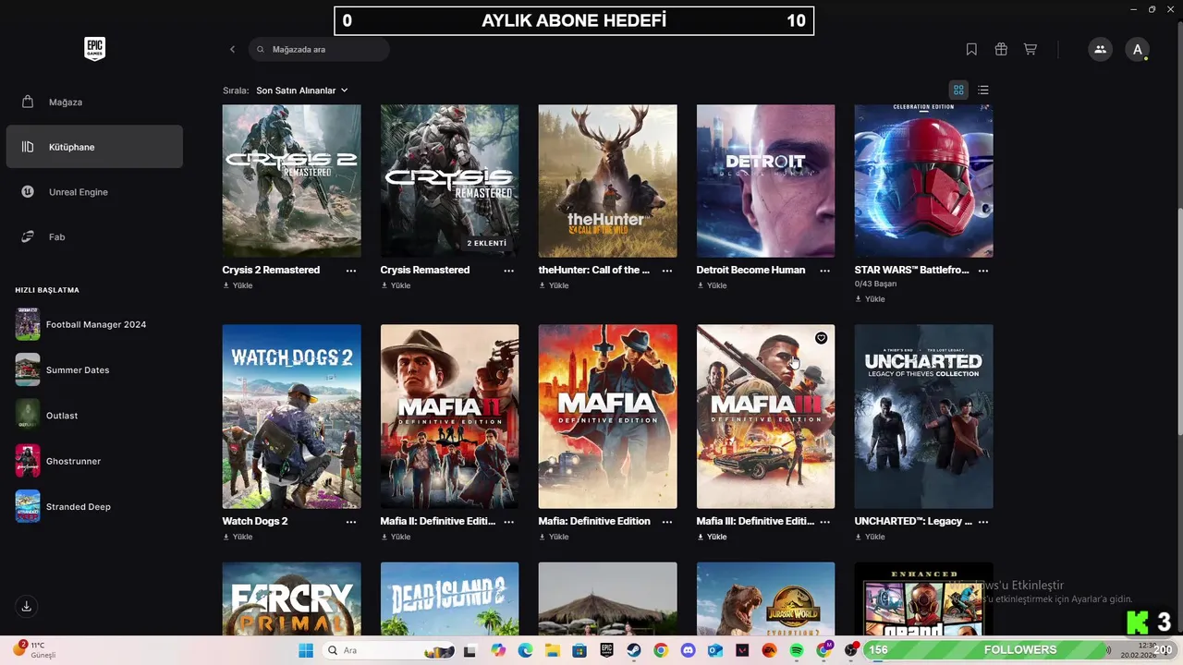Open Discord from the taskbar
The width and height of the screenshot is (1183, 665).
click(688, 650)
